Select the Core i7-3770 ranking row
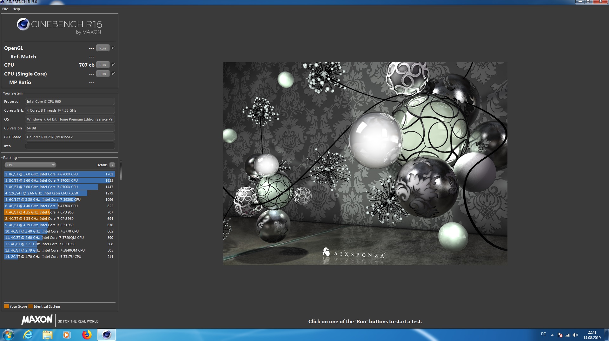The height and width of the screenshot is (341, 609). (59, 231)
